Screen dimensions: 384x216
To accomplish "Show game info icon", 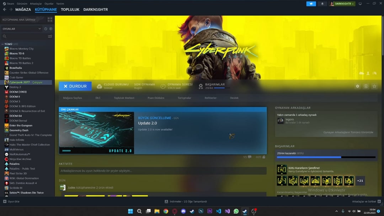I will pyautogui.click(x=366, y=86).
